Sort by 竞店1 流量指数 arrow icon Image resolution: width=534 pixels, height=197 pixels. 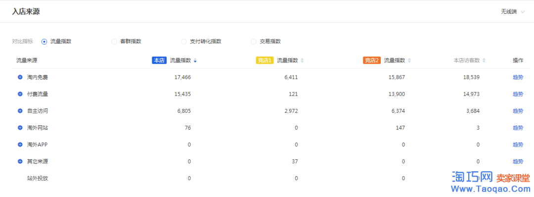pyautogui.click(x=302, y=60)
